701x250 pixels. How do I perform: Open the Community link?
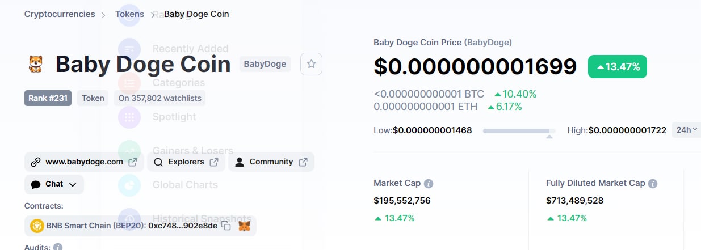(271, 162)
